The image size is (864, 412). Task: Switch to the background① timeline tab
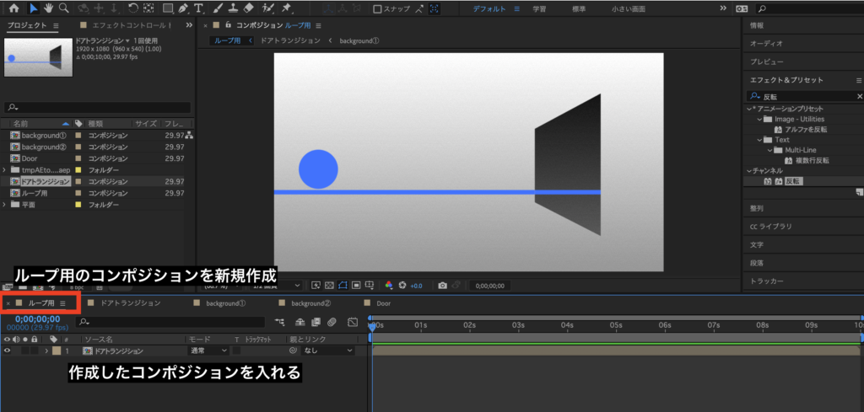[225, 302]
